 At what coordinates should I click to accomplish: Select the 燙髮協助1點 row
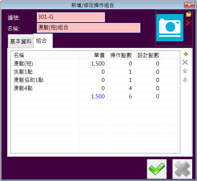tap(95, 80)
